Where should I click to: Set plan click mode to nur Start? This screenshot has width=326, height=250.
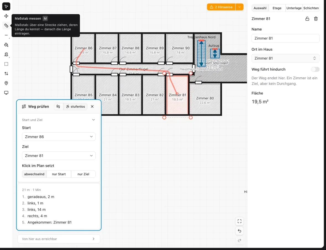[59, 174]
